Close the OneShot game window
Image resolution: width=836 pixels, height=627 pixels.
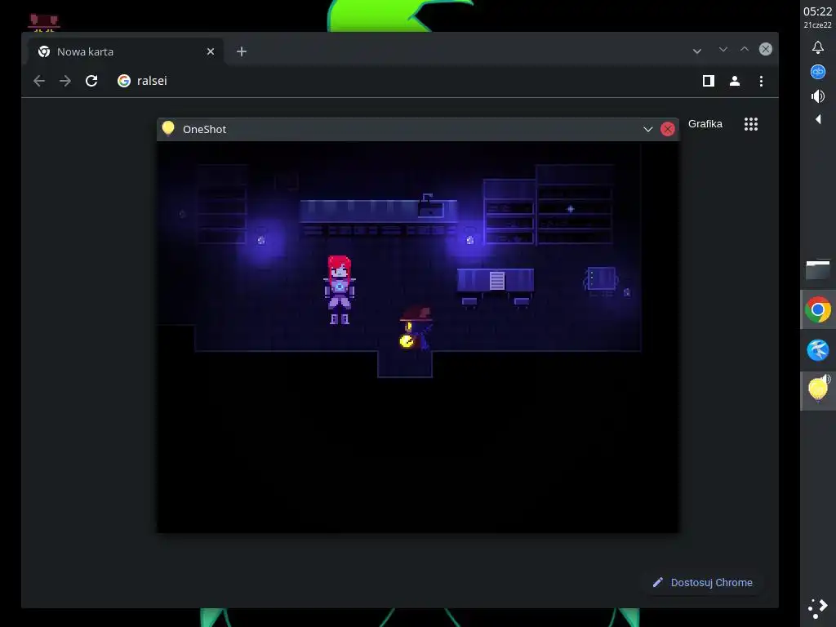pos(668,129)
